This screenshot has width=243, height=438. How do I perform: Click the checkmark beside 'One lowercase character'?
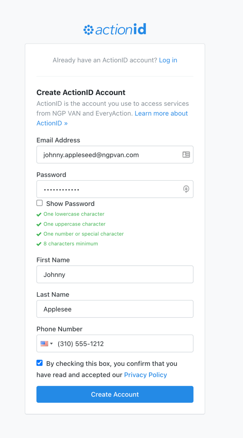click(x=39, y=214)
